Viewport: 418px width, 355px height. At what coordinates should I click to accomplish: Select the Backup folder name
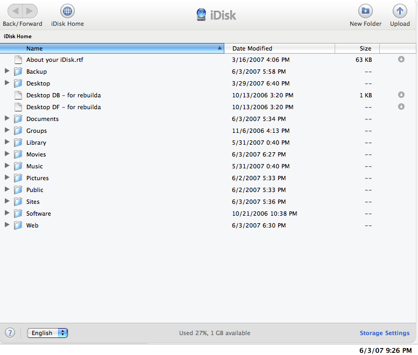tap(37, 72)
